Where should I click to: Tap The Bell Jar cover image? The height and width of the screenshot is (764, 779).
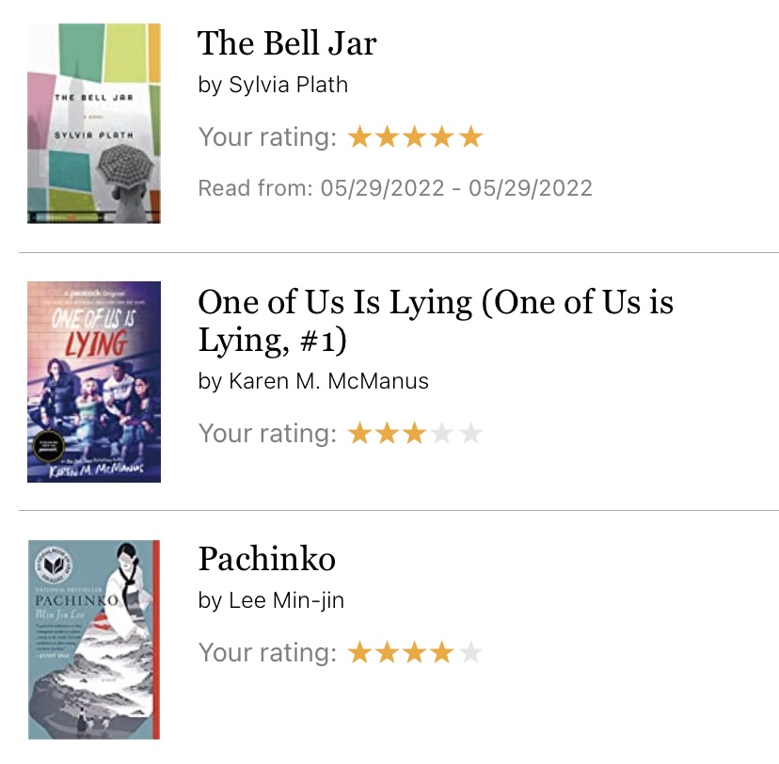click(94, 123)
